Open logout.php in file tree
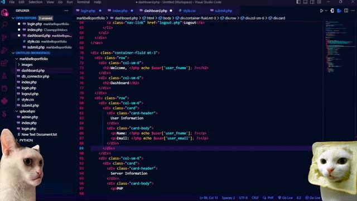The height and width of the screenshot is (201, 357). pyautogui.click(x=30, y=94)
